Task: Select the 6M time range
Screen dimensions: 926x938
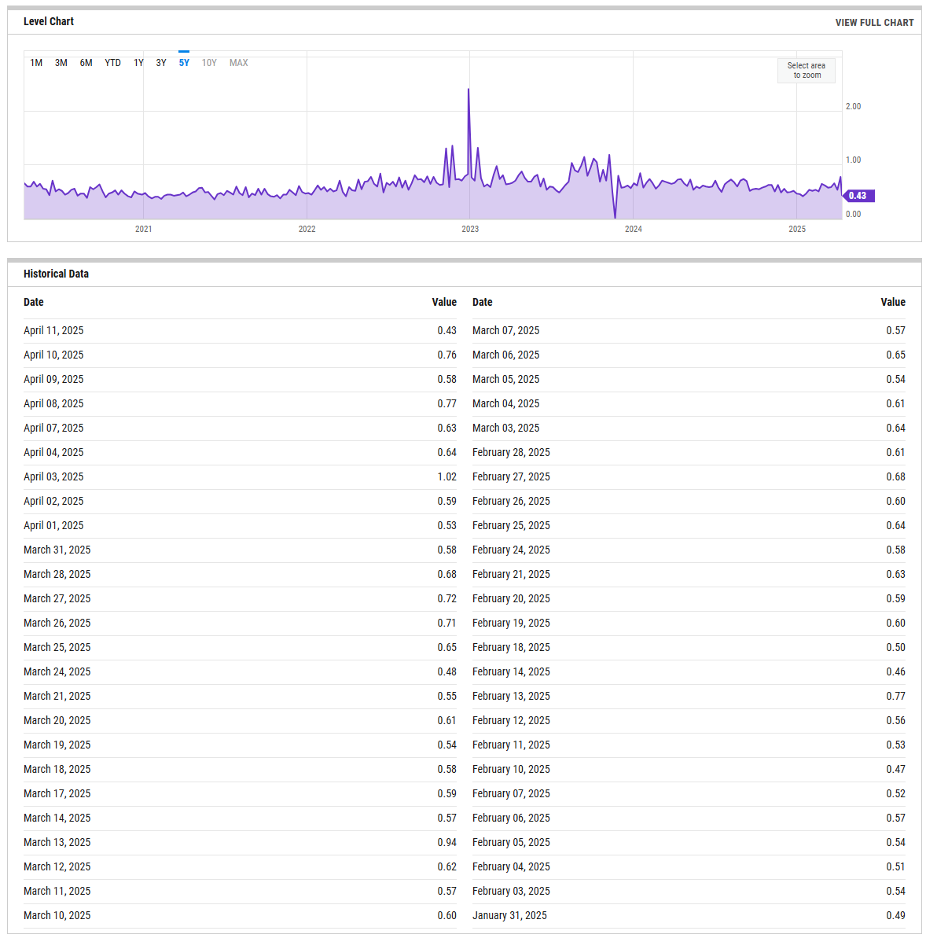Action: pos(86,63)
